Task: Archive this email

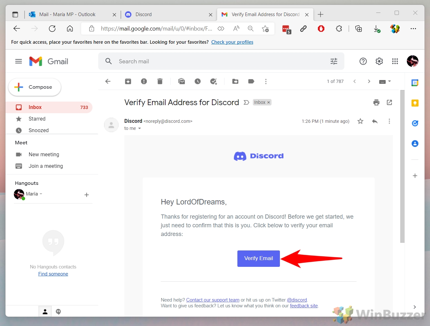Action: tap(128, 81)
